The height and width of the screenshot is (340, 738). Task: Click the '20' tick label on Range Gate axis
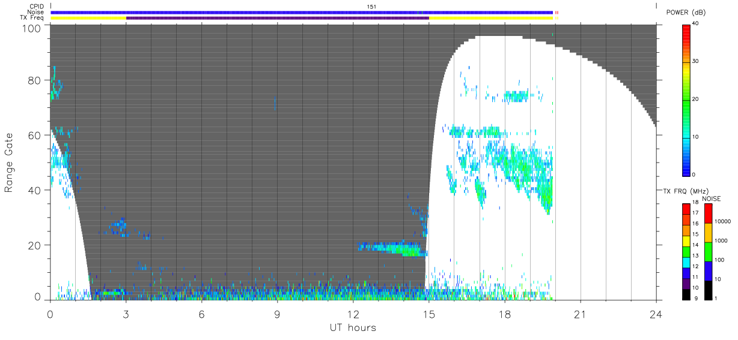pyautogui.click(x=35, y=245)
